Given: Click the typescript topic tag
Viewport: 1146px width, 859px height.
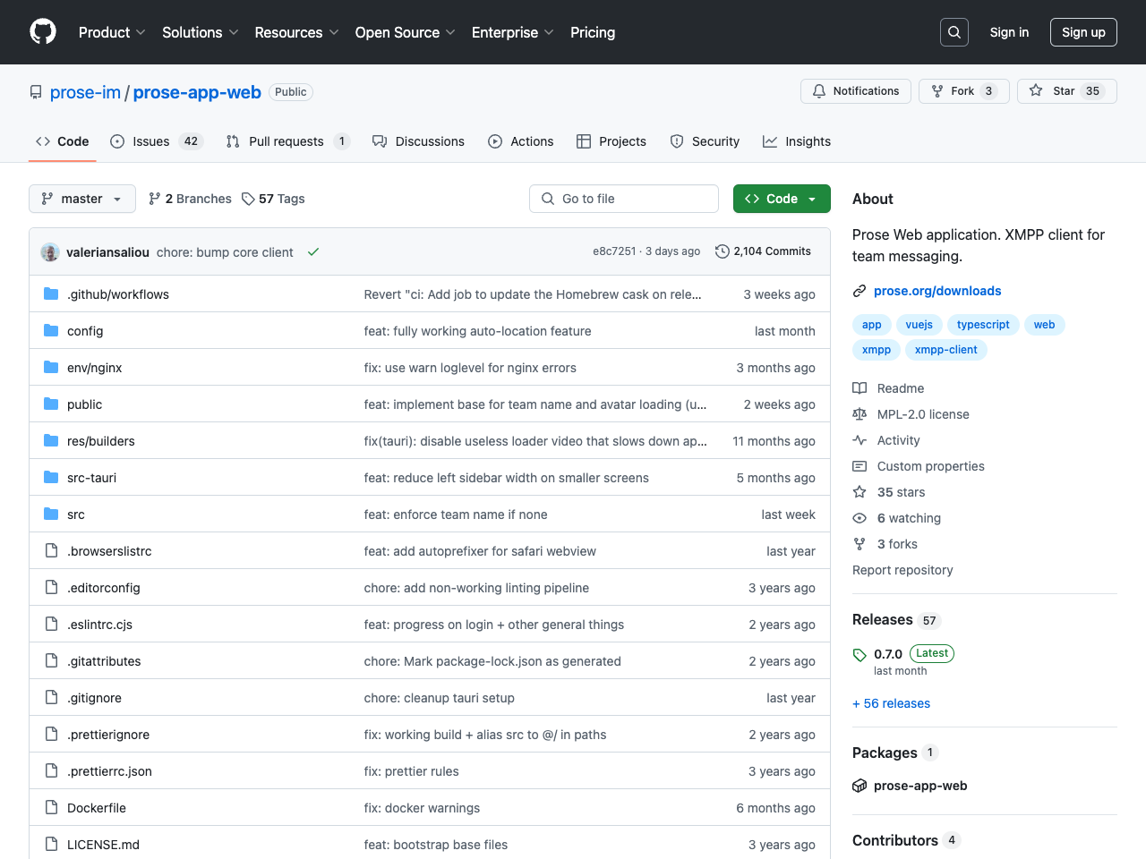Looking at the screenshot, I should (x=983, y=325).
